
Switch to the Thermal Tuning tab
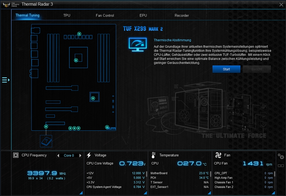[27, 15]
